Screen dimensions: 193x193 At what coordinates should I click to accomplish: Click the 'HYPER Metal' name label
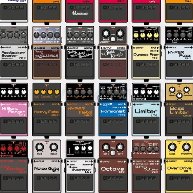(80, 110)
